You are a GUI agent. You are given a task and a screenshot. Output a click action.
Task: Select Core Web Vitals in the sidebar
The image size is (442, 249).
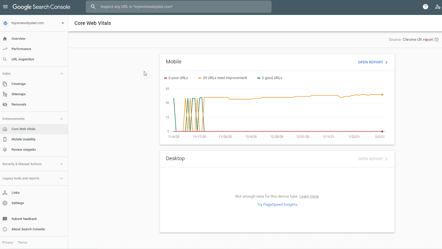[x=23, y=129]
